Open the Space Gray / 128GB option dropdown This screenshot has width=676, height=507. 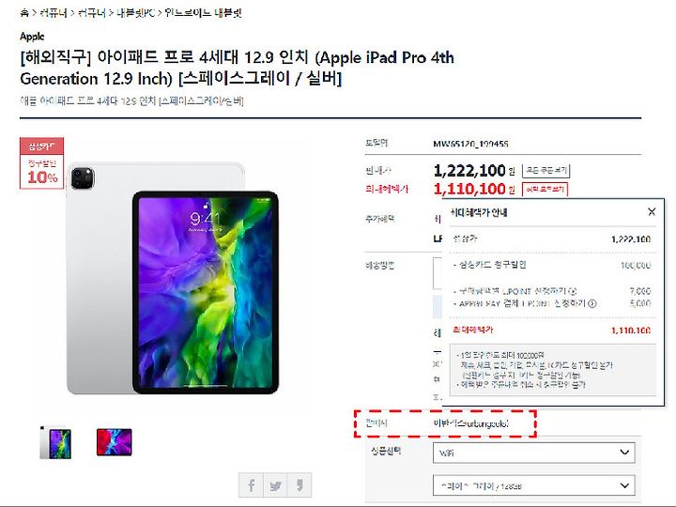pyautogui.click(x=533, y=486)
